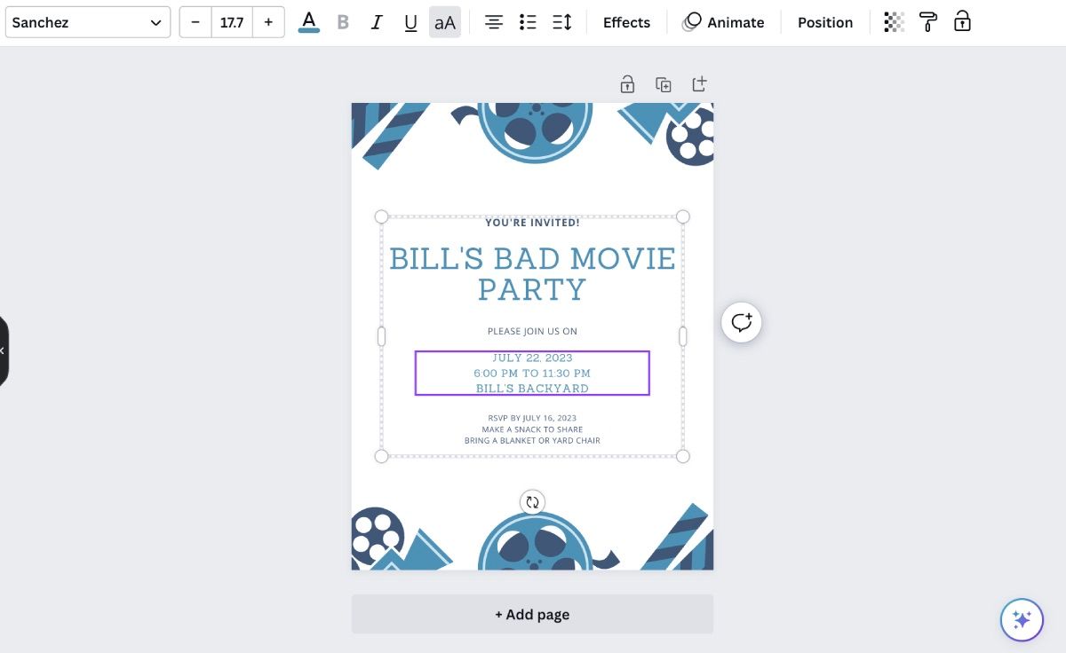Click the copy style paint roller icon

(927, 22)
